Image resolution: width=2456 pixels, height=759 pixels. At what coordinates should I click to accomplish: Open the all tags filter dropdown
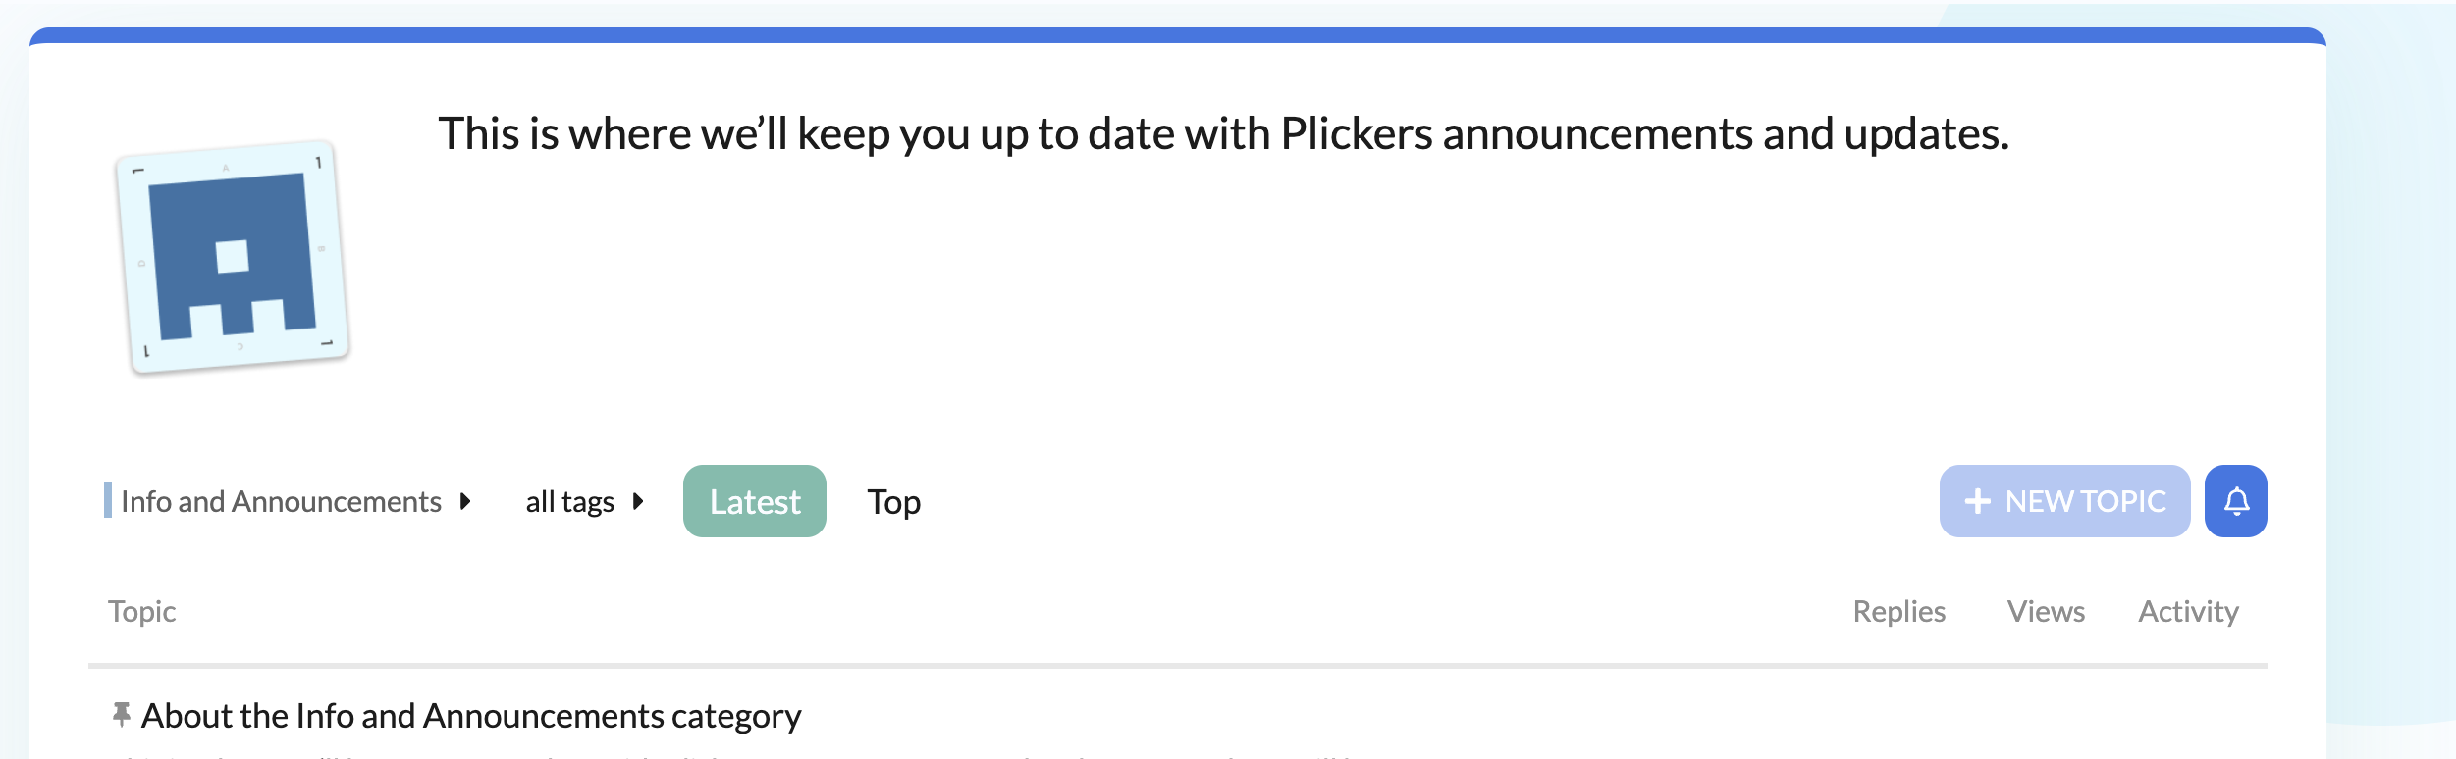click(570, 501)
